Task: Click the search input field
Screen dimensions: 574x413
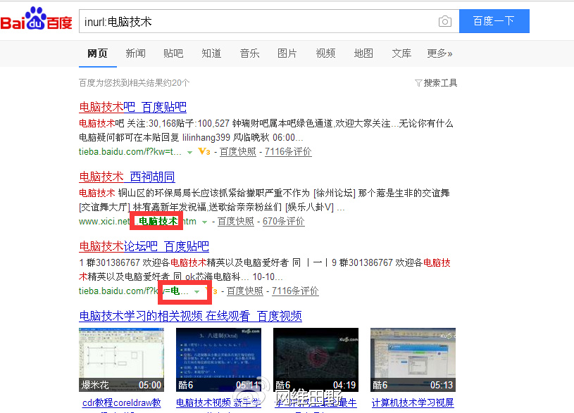Action: point(269,21)
